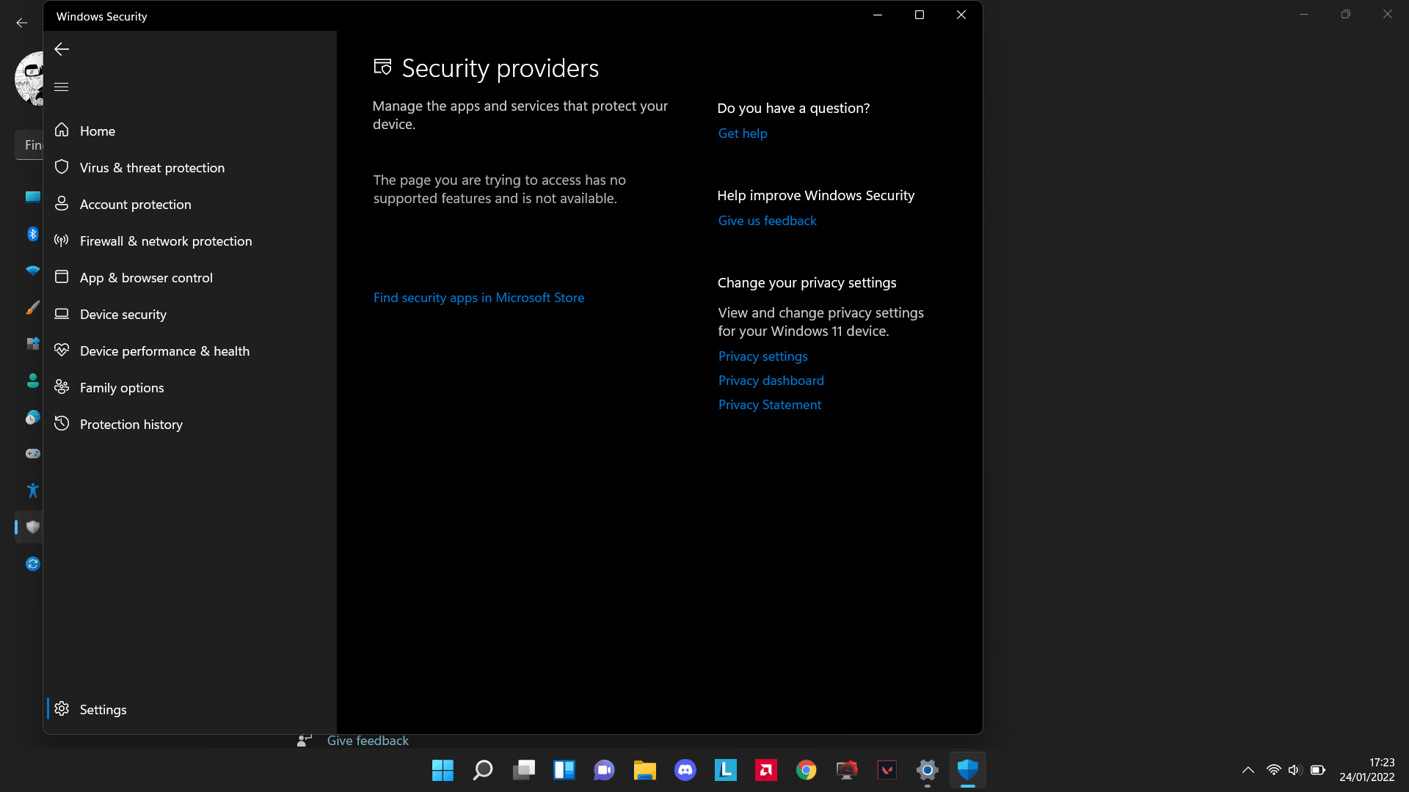Open File Explorer from the taskbar

click(644, 770)
